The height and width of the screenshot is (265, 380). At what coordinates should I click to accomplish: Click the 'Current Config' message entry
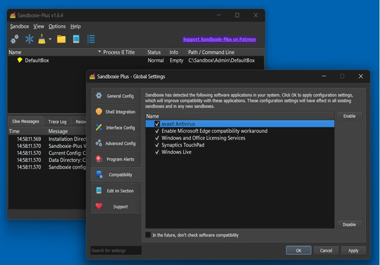(67, 153)
